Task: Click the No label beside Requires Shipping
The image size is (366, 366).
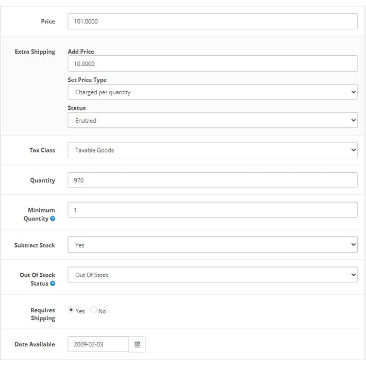Action: point(102,311)
